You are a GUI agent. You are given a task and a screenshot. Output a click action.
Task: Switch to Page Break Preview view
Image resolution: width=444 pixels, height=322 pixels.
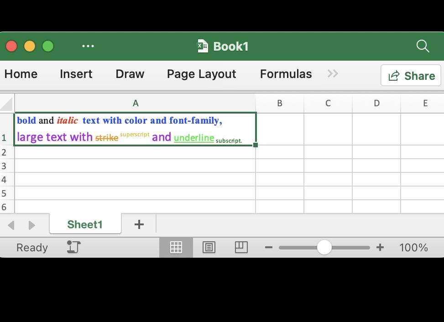click(x=241, y=247)
